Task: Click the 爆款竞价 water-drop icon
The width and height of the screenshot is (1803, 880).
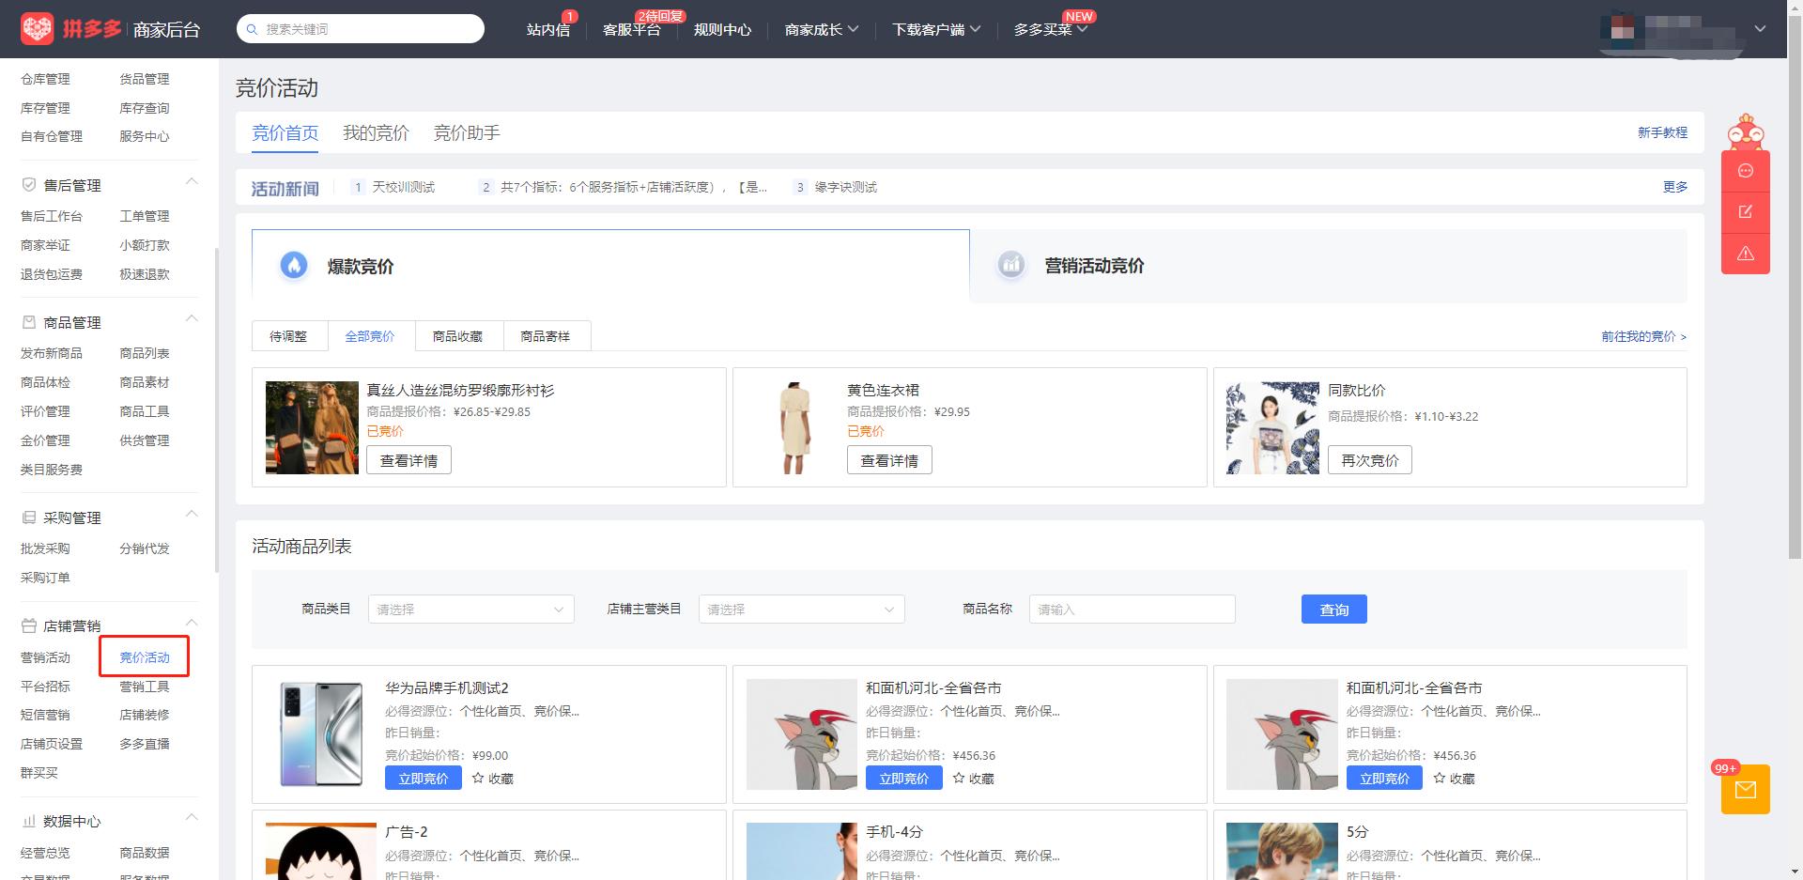Action: click(x=294, y=265)
